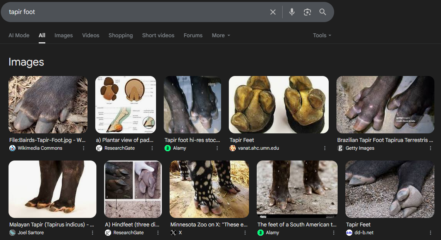Click 'The feet of a South American t...' link
Image resolution: width=441 pixels, height=240 pixels.
297,224
